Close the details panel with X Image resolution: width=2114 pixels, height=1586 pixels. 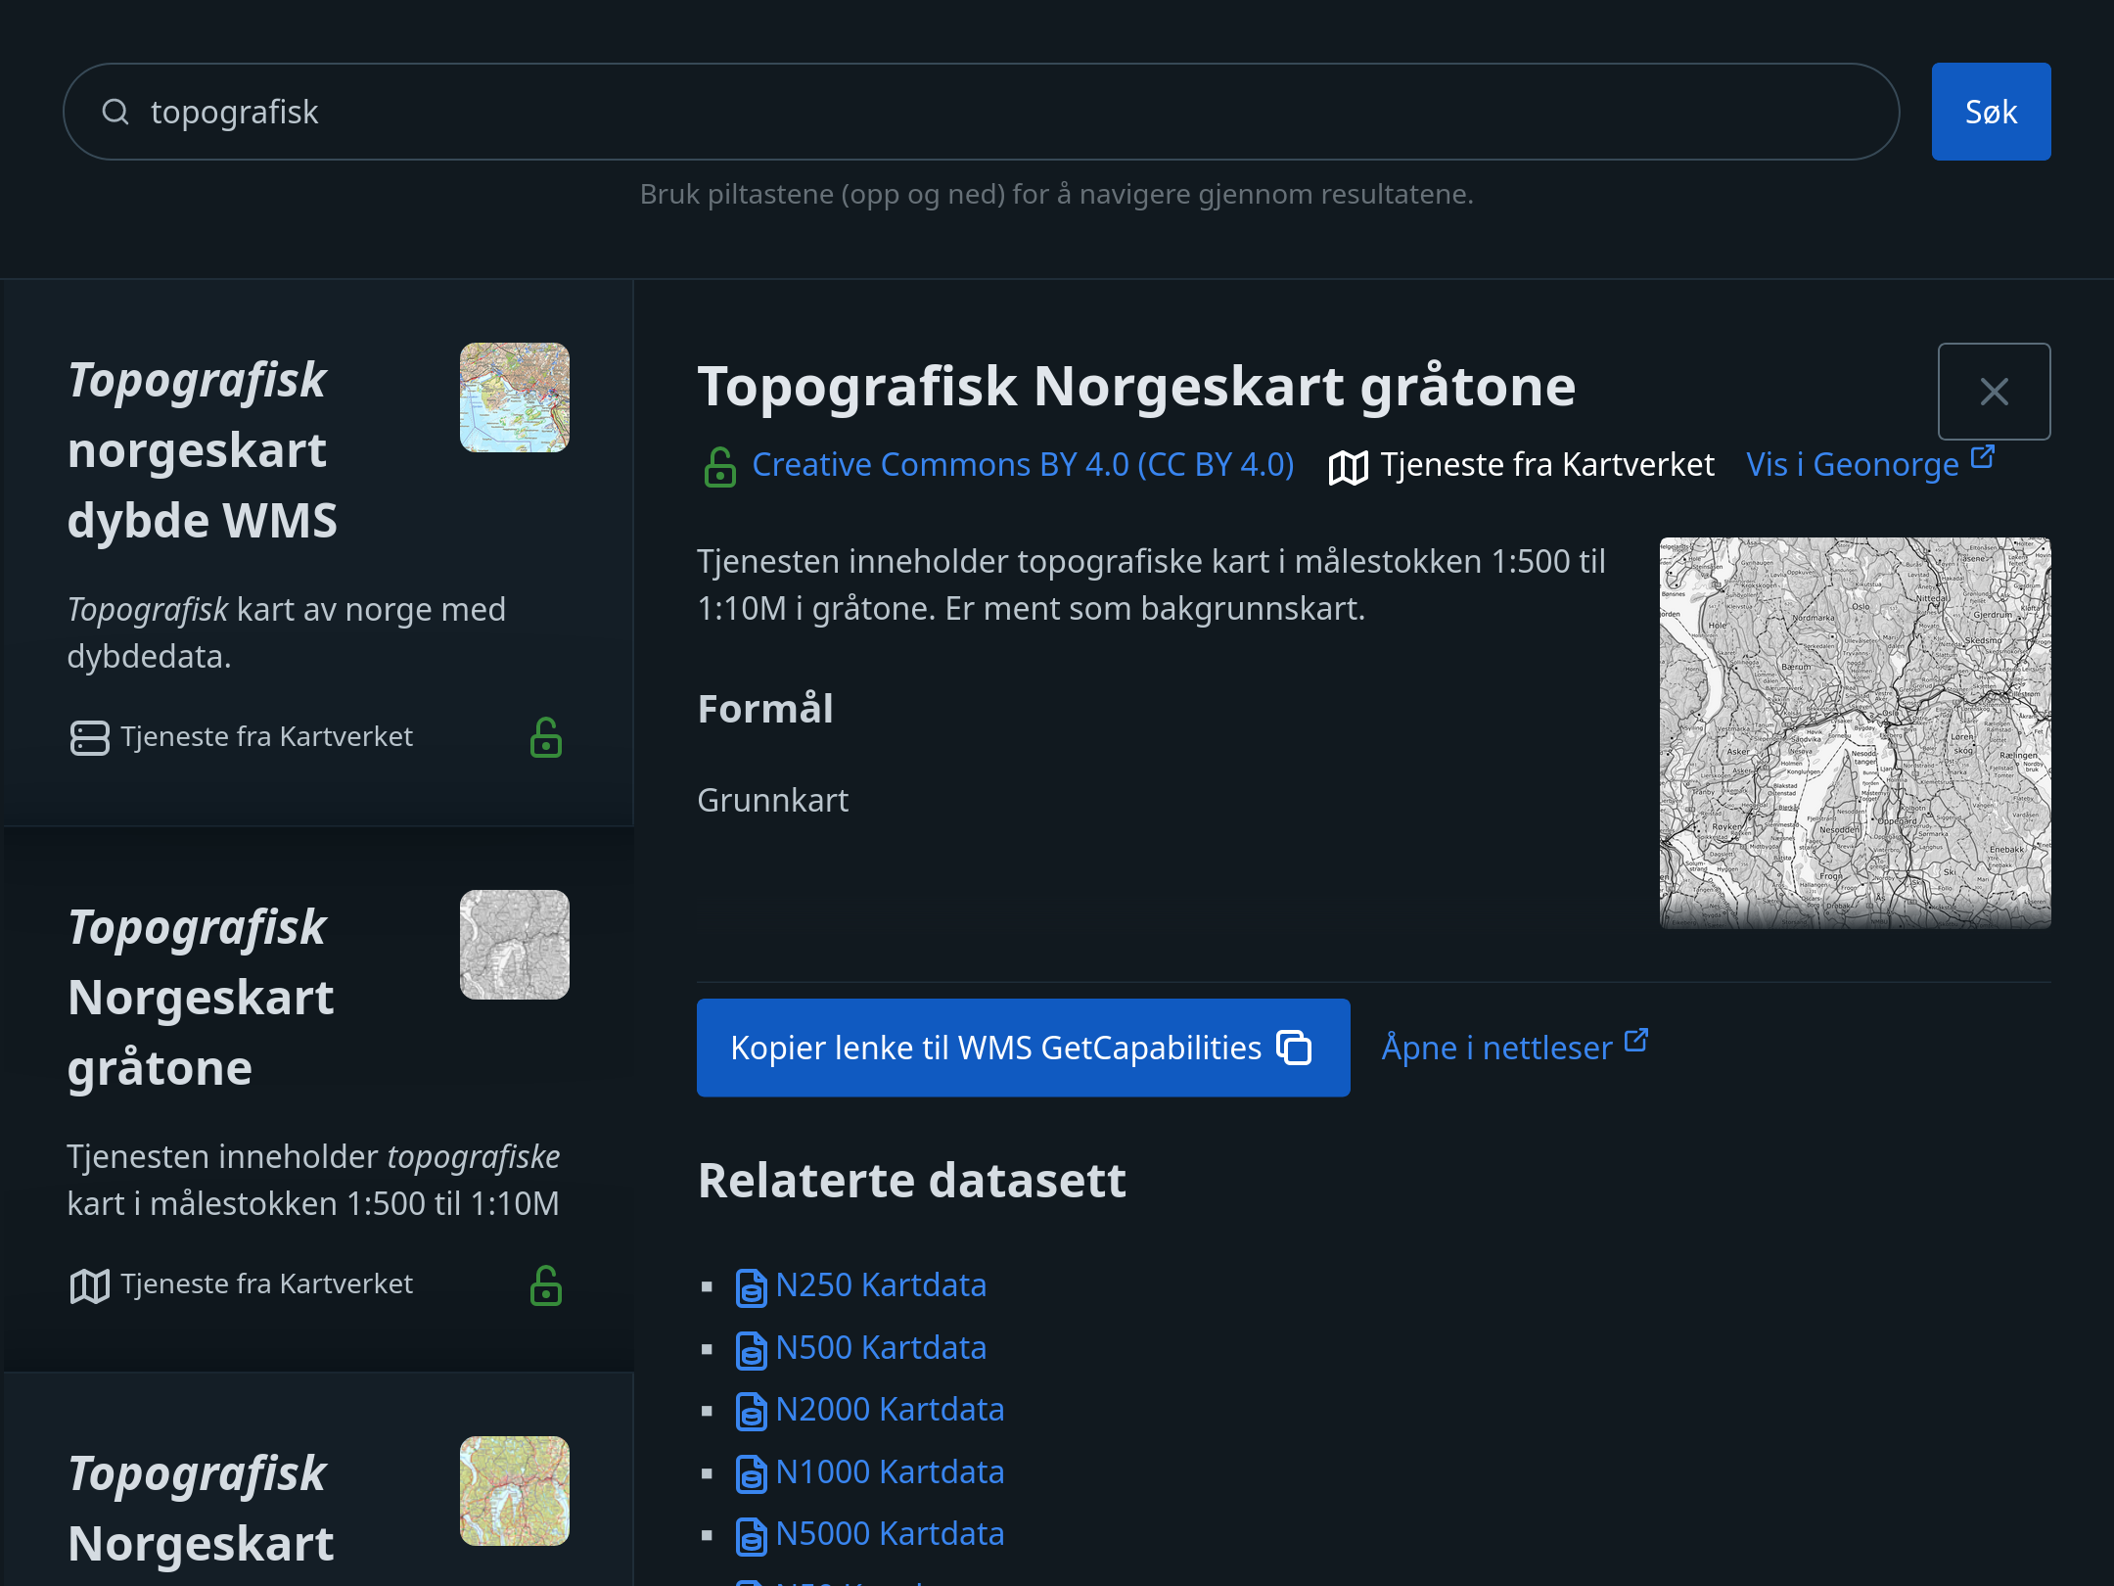1993,392
